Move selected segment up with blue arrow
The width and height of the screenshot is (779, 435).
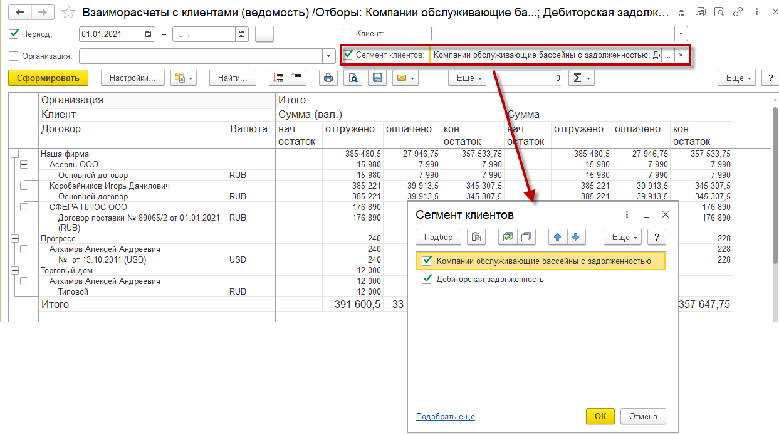click(558, 237)
